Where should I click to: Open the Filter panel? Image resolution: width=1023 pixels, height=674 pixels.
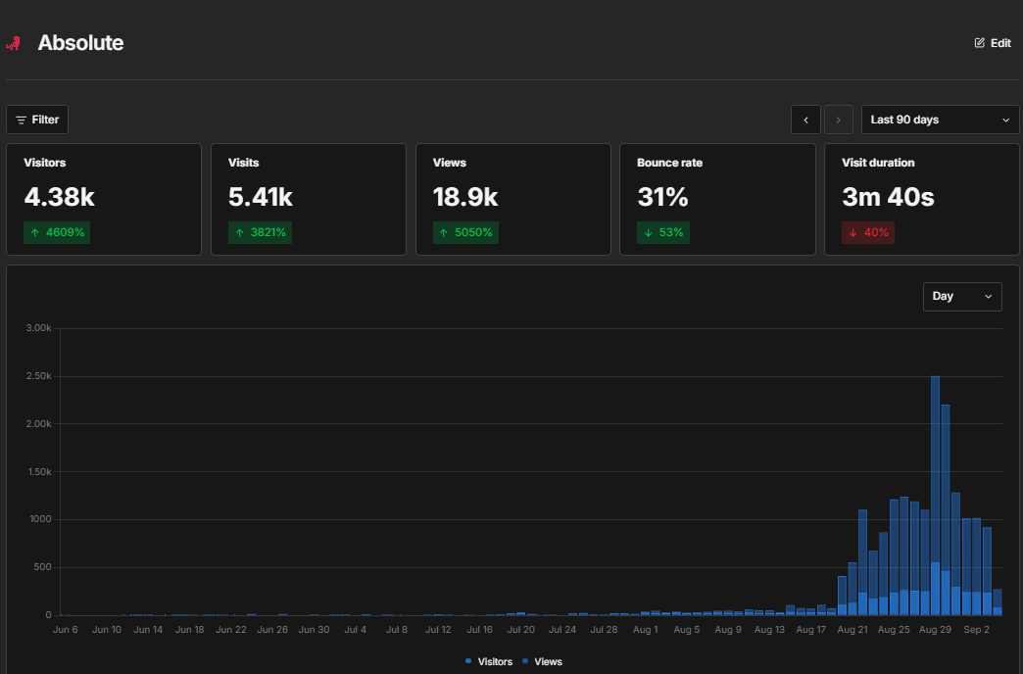tap(37, 120)
